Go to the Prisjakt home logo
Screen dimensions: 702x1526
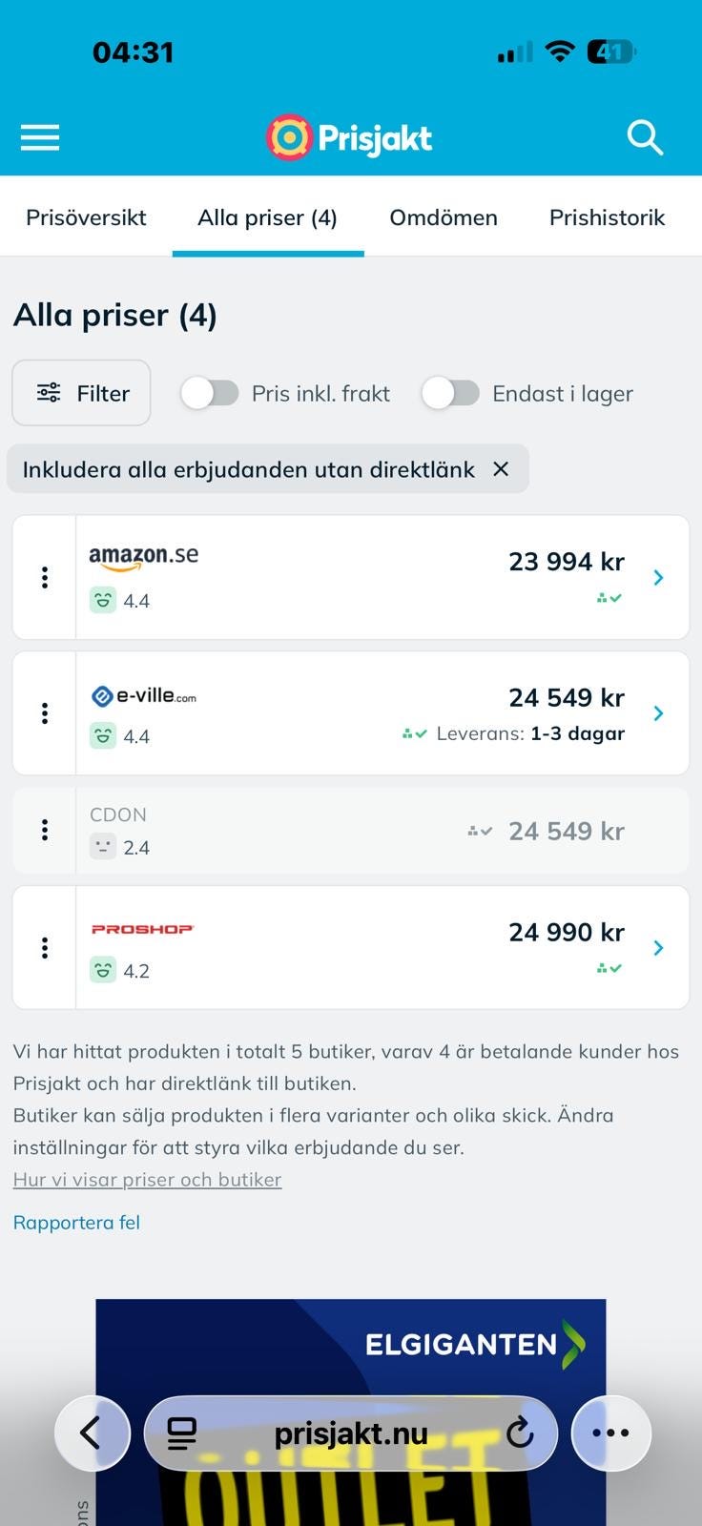click(349, 137)
